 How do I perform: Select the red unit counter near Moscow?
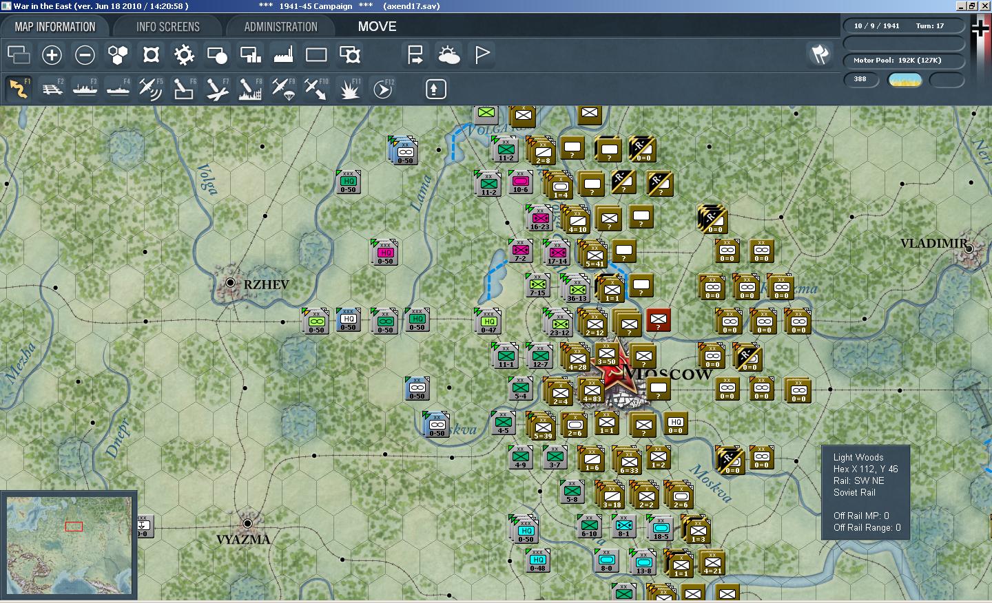[x=658, y=320]
